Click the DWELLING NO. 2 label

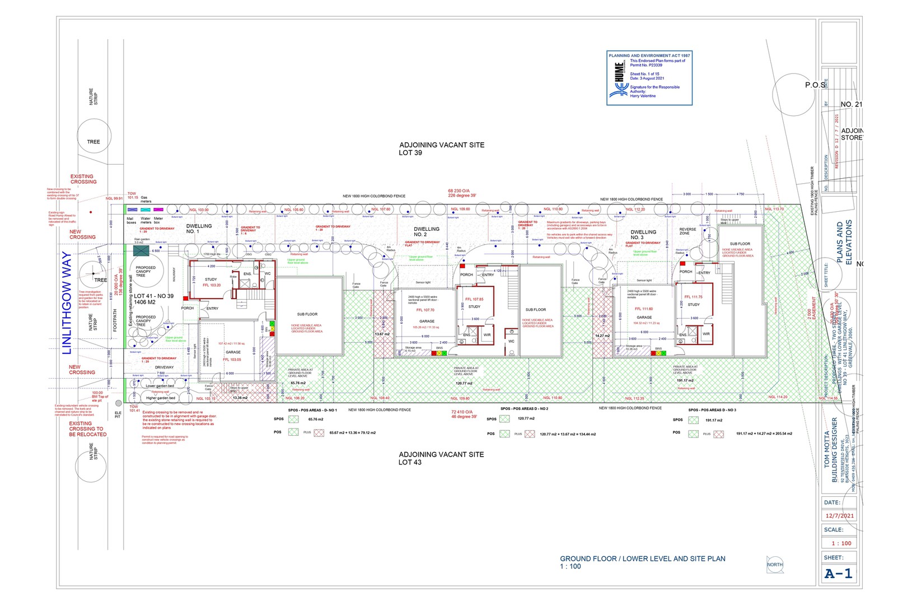(x=427, y=232)
